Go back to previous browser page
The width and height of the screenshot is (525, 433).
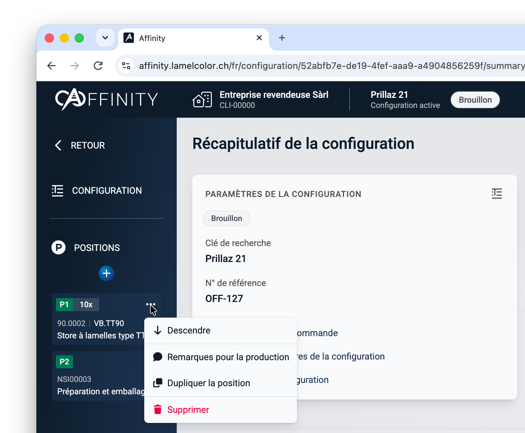point(52,66)
